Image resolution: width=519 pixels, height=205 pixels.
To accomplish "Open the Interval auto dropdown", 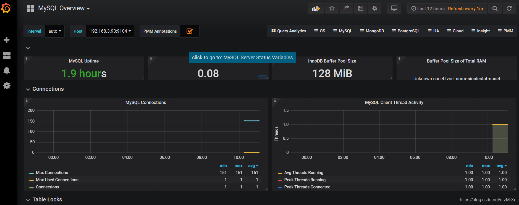I will tap(55, 31).
